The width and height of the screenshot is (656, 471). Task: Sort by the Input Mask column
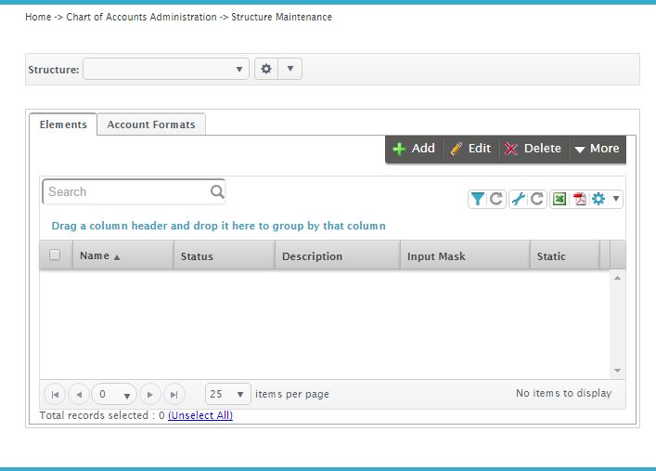(x=465, y=255)
